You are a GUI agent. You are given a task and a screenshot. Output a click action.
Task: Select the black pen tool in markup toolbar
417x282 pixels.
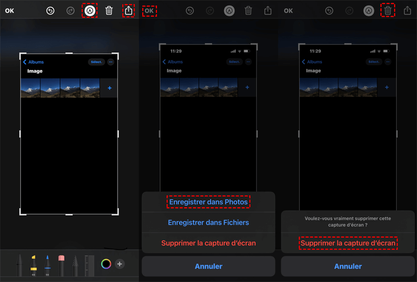(x=20, y=265)
